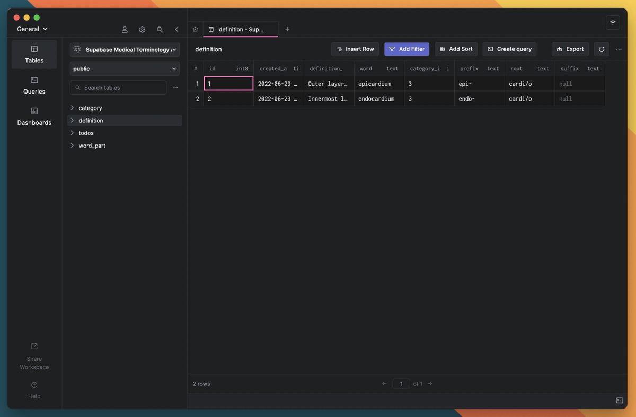Open the Tables section in the sidebar

click(x=34, y=54)
